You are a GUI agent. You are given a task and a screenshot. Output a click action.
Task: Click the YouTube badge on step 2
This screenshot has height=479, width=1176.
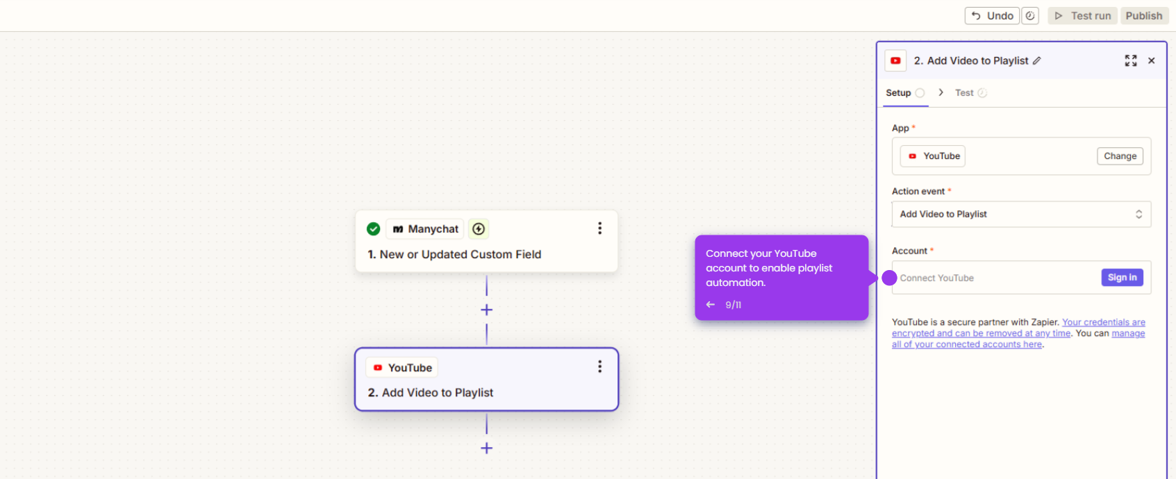pyautogui.click(x=402, y=368)
